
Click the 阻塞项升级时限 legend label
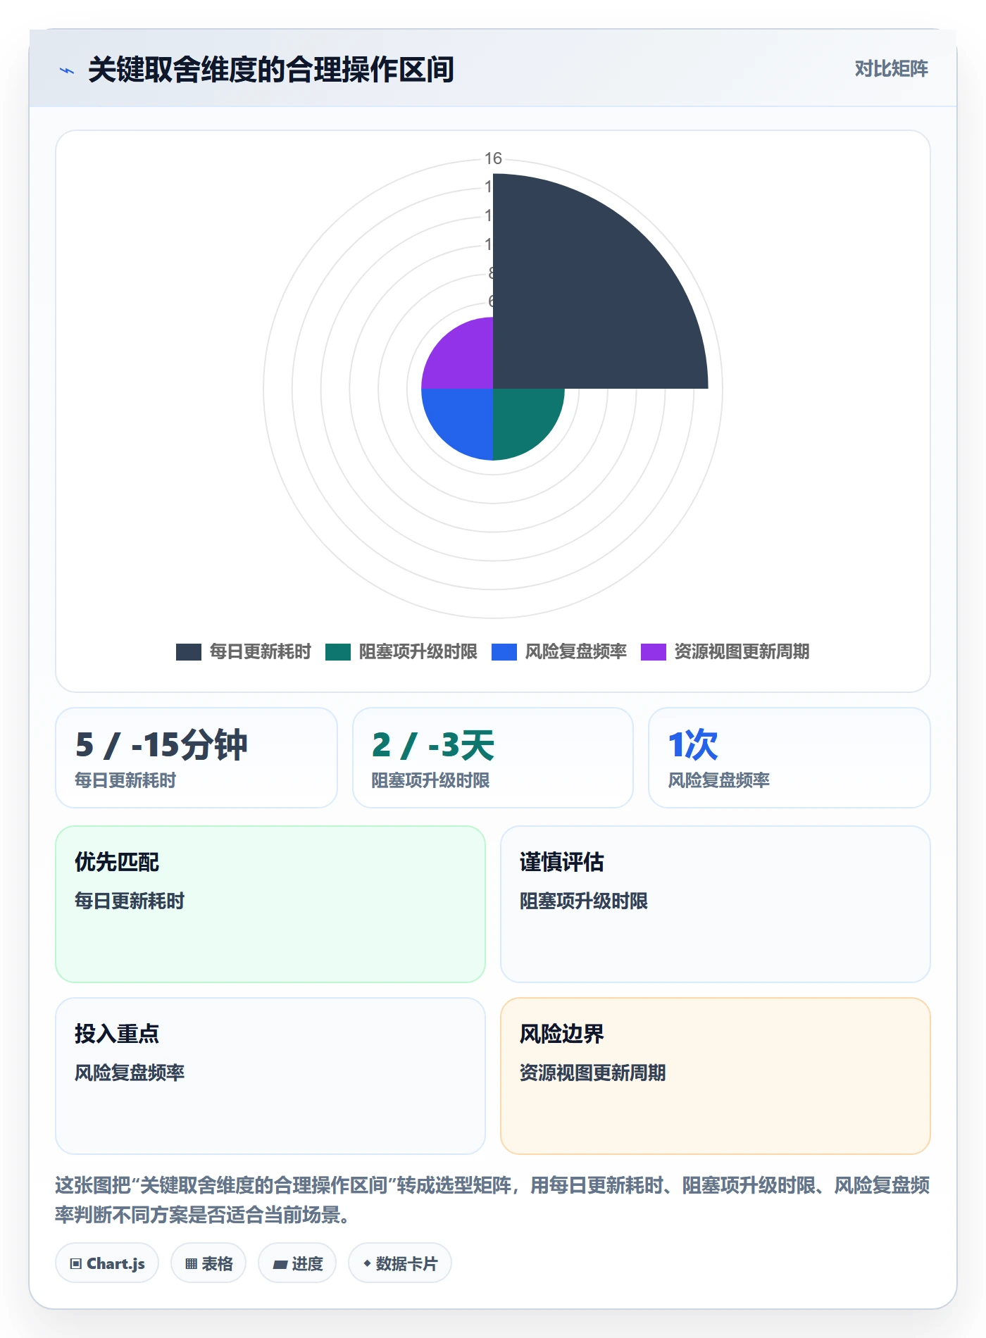(418, 652)
